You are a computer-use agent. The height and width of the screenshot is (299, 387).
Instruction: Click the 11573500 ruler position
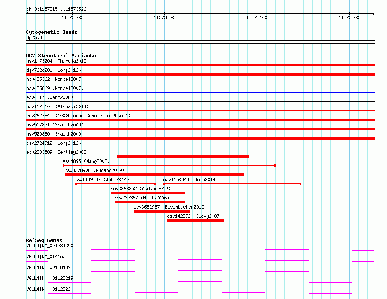(349, 17)
